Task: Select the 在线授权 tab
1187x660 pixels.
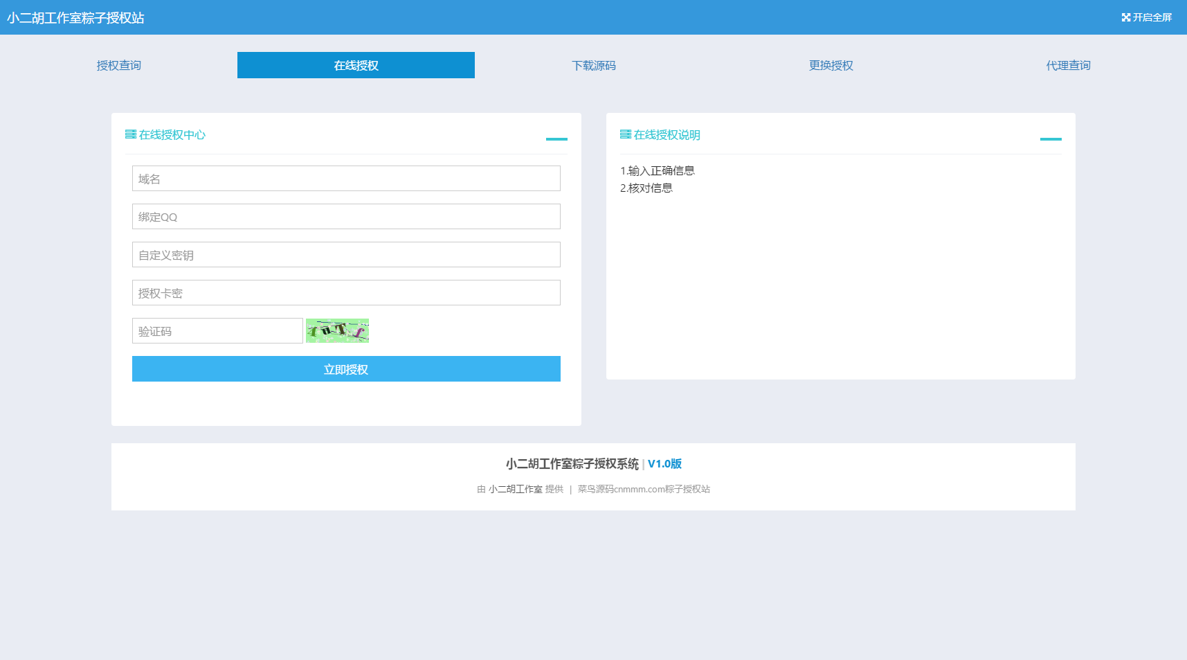Action: pos(355,64)
